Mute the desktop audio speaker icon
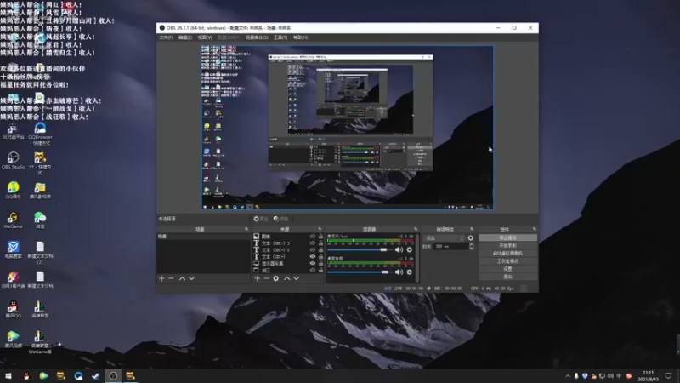 tap(399, 272)
